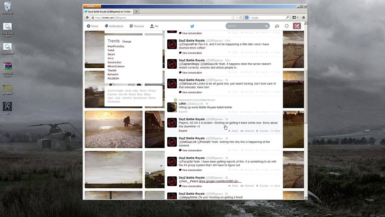The height and width of the screenshot is (217, 385).
Task: View conversation for the CaptainSkepy reply
Action: coord(190,73)
